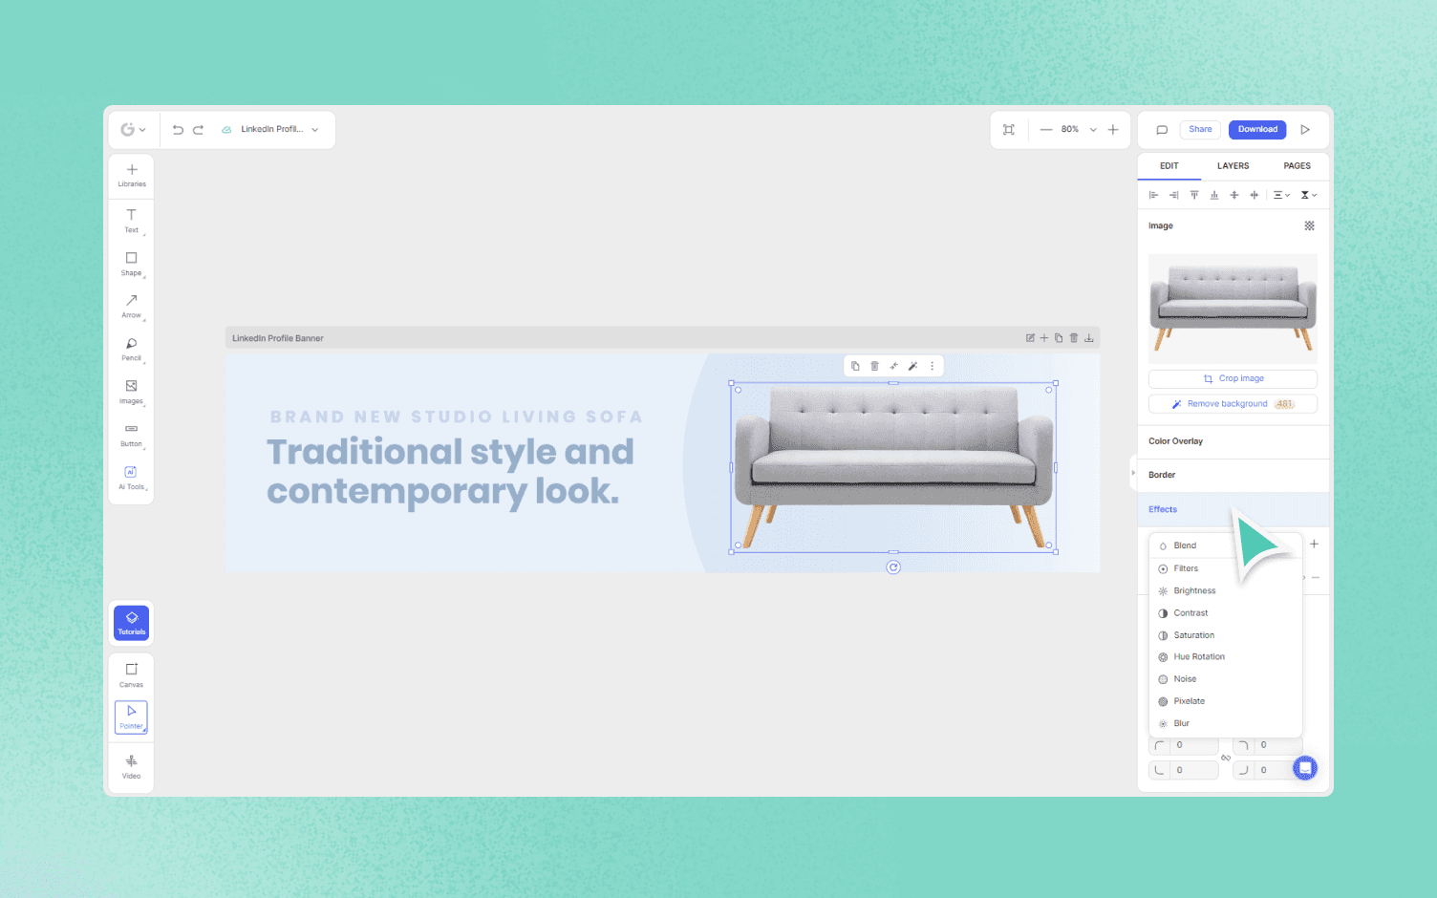Choose Brightness from the effects menu
Viewport: 1437px width, 898px height.
coord(1226,591)
